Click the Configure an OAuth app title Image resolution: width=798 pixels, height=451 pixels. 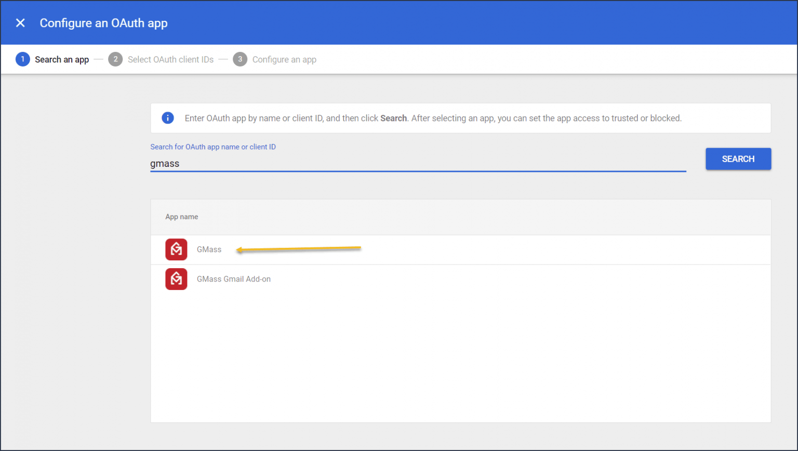pyautogui.click(x=103, y=23)
